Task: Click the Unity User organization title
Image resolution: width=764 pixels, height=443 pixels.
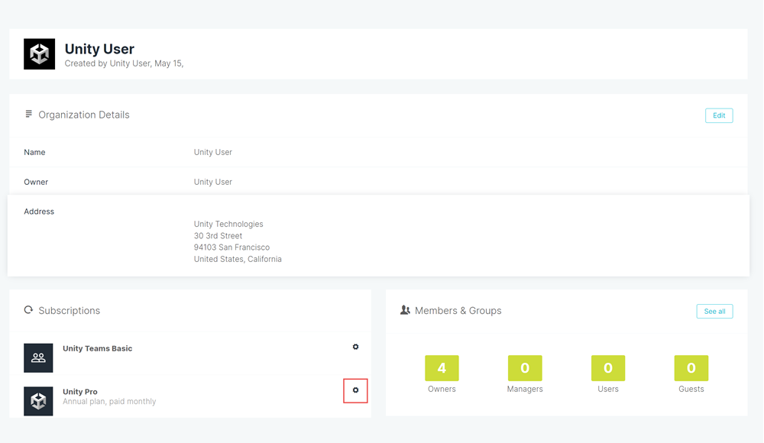Action: (x=99, y=50)
